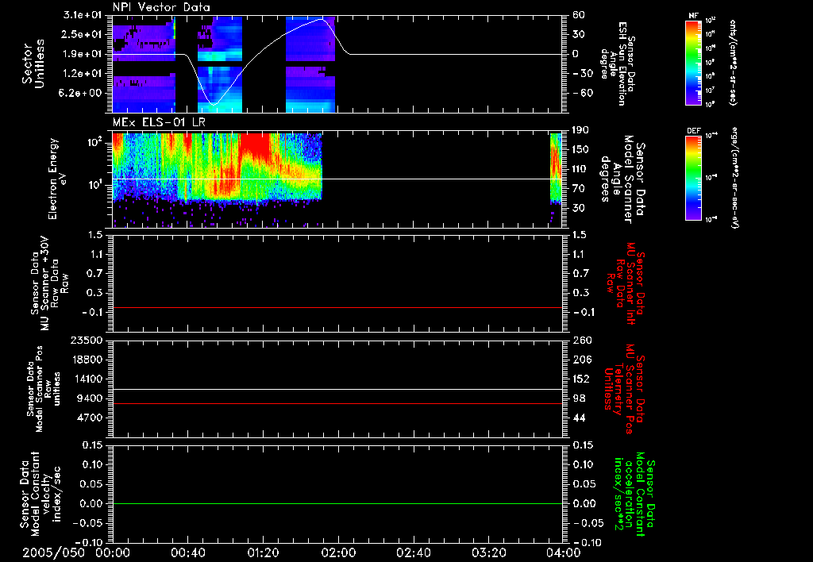Click the 10¹ electron energy tick label

click(x=96, y=185)
